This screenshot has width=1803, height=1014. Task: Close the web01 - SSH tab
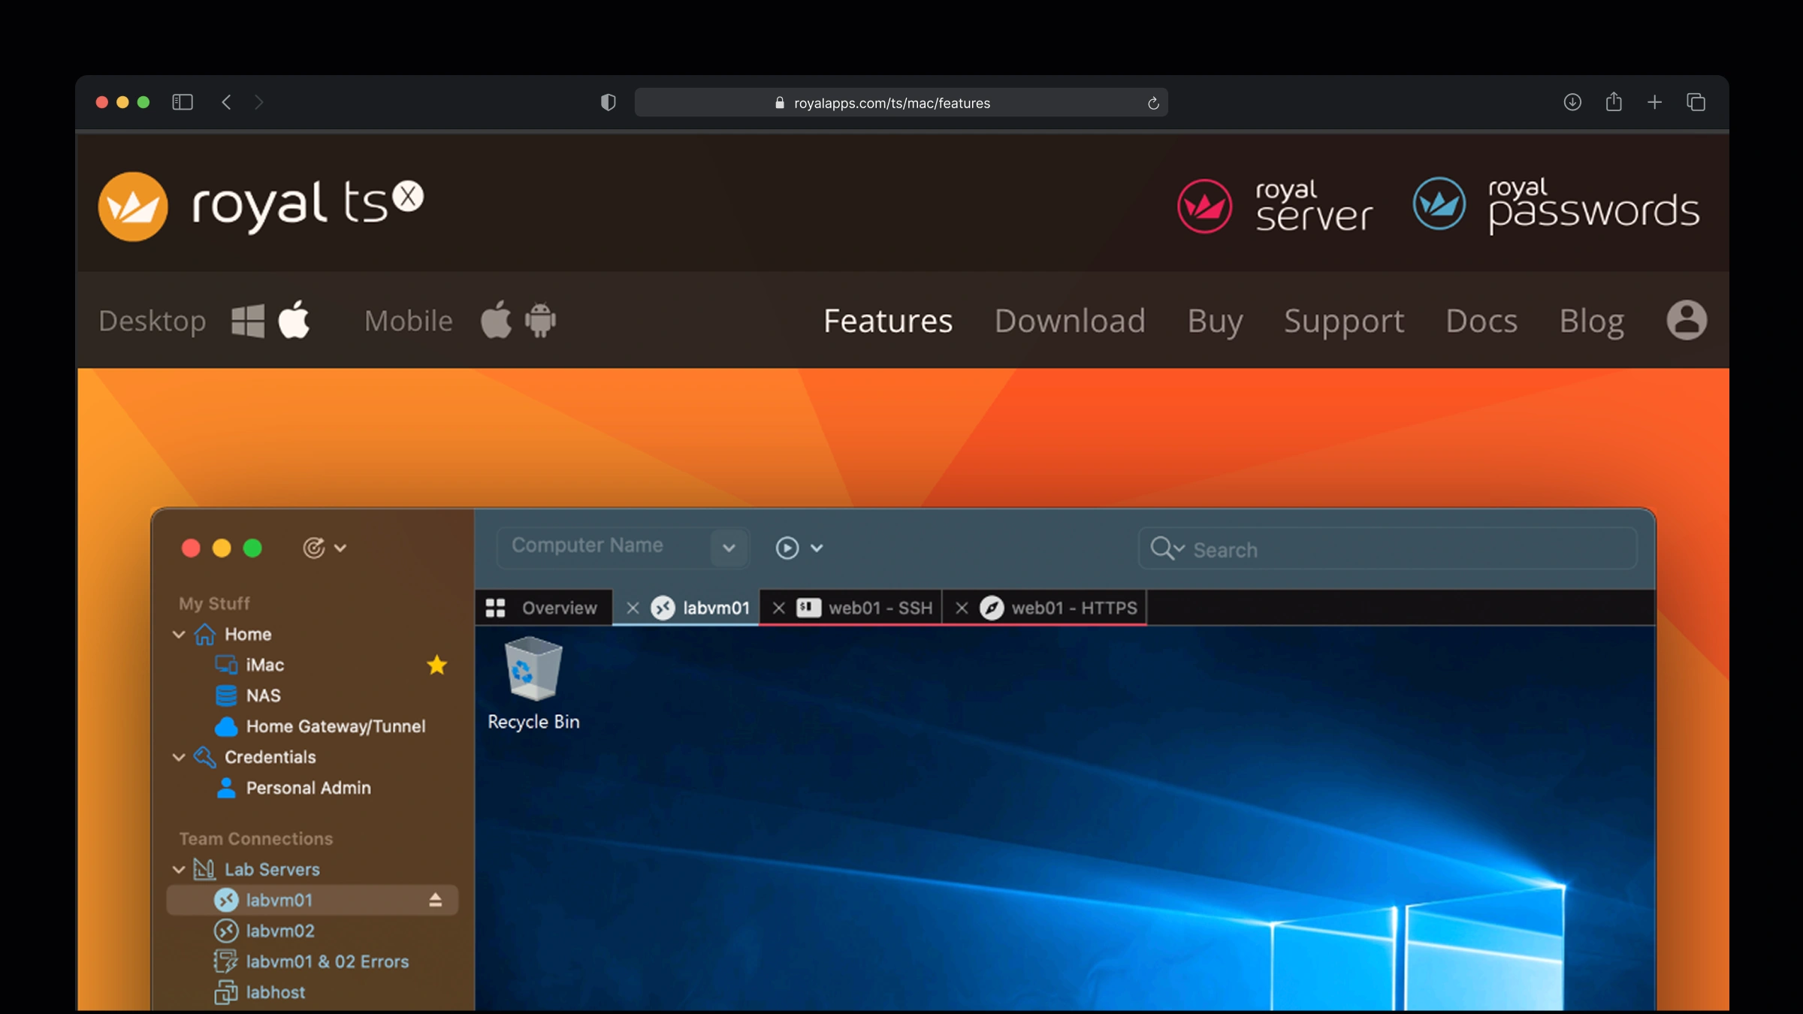pyautogui.click(x=778, y=608)
